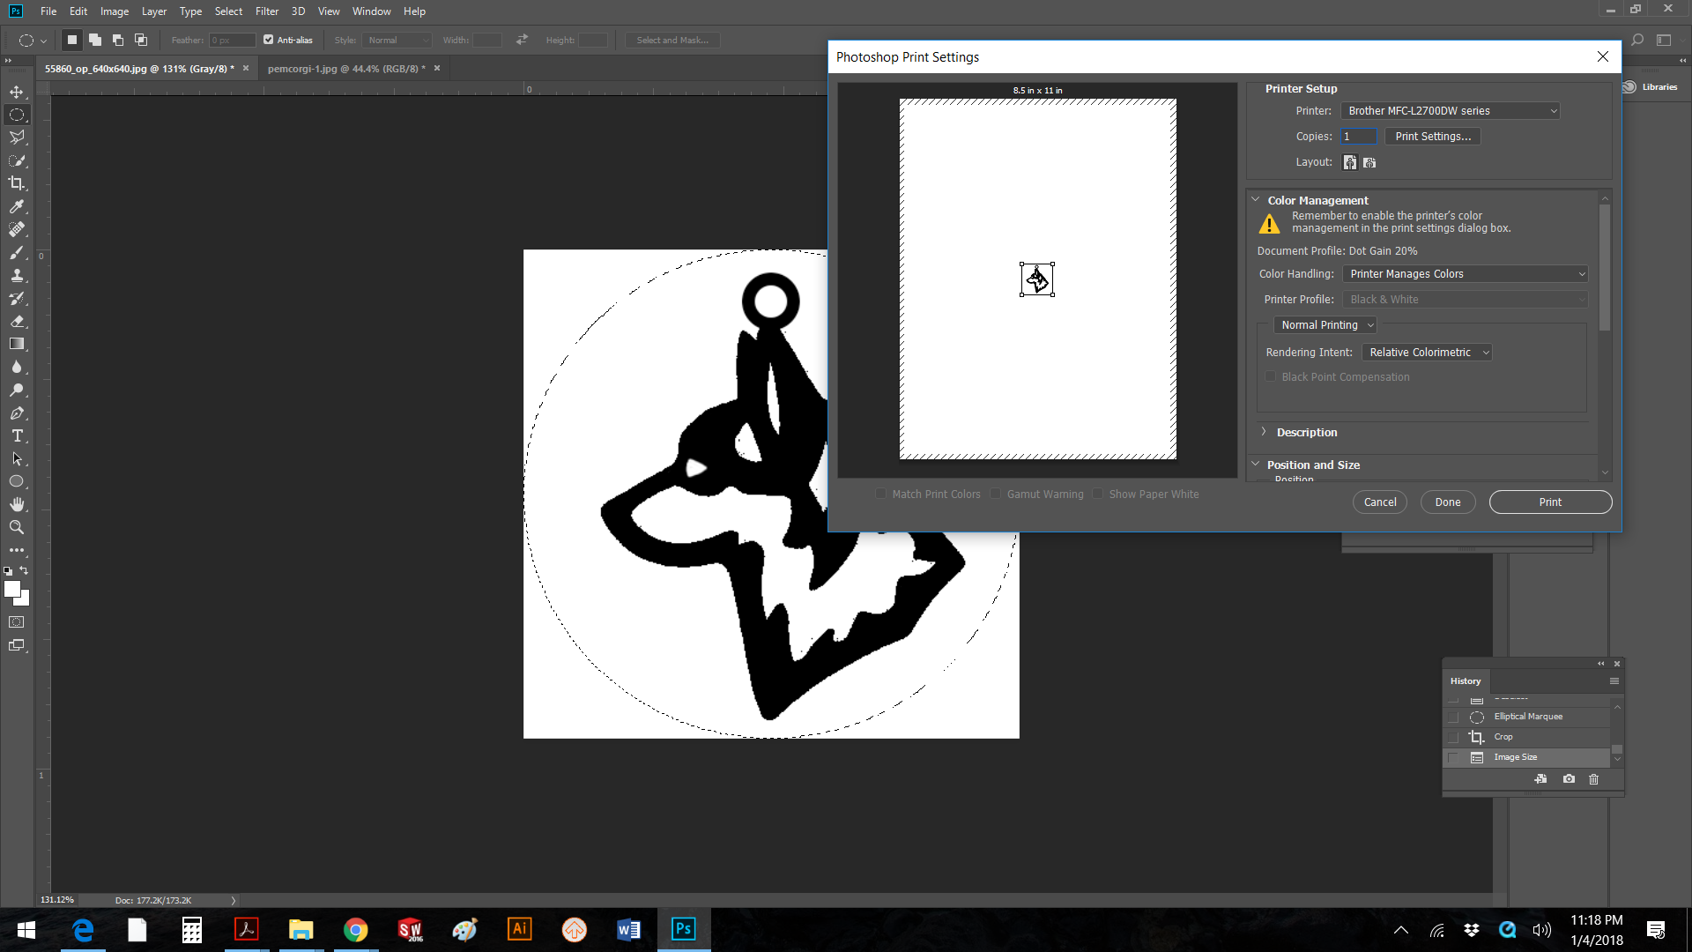1692x952 pixels.
Task: Delete current state in History panel
Action: [1593, 779]
